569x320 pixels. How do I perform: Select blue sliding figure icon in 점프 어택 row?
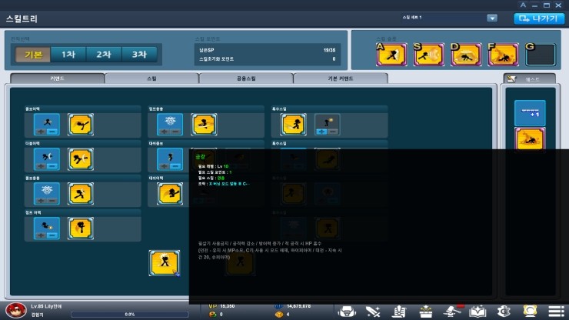coord(46,228)
